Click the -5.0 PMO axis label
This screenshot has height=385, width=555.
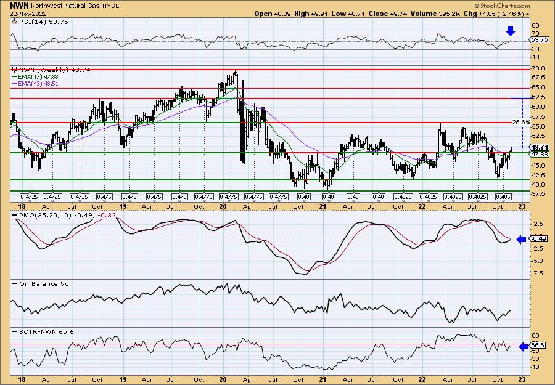tap(538, 261)
